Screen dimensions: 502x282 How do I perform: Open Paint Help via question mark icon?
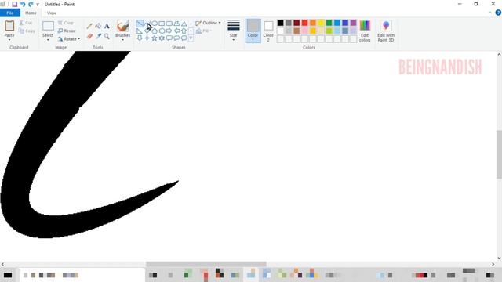(498, 13)
